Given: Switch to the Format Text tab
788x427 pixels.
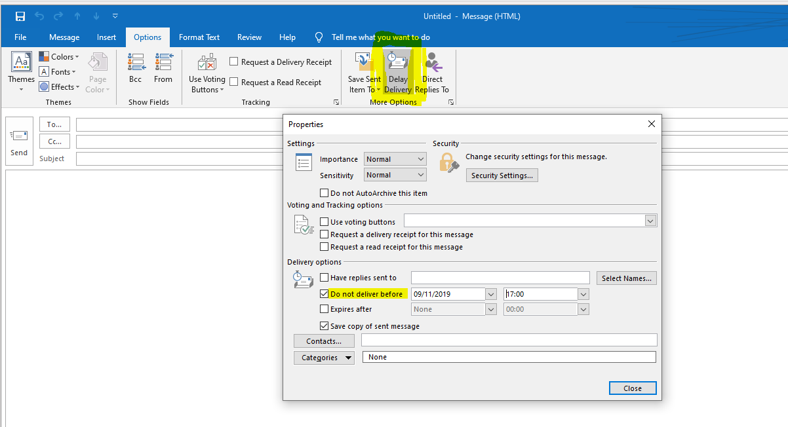Looking at the screenshot, I should coord(199,37).
